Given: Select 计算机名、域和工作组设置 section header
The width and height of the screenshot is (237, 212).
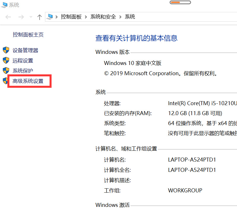Looking at the screenshot, I should pyautogui.click(x=126, y=149).
